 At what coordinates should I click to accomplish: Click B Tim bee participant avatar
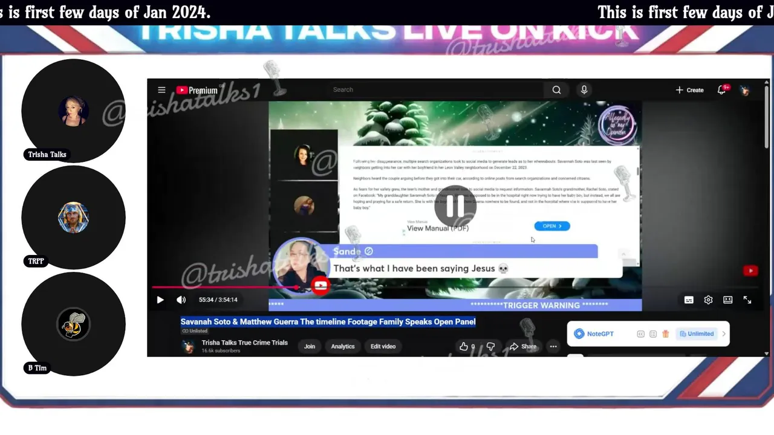click(x=73, y=324)
